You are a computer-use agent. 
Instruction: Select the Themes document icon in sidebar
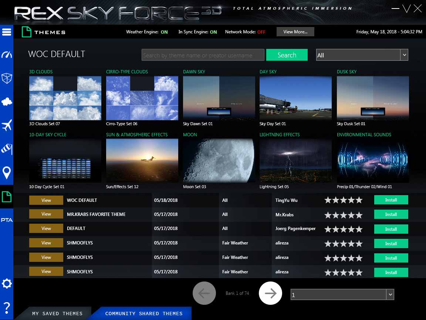[x=7, y=197]
